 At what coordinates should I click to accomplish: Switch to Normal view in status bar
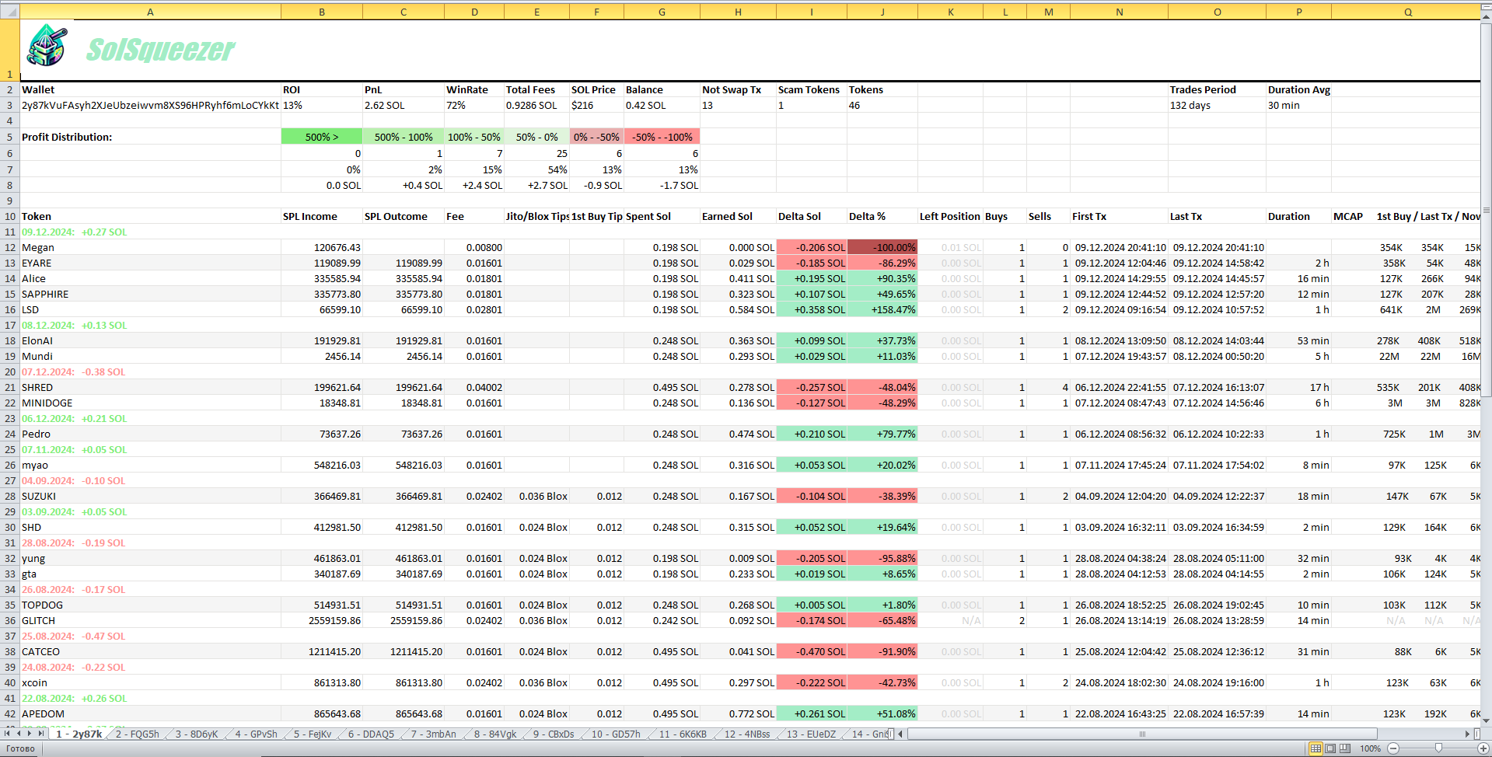[1316, 748]
